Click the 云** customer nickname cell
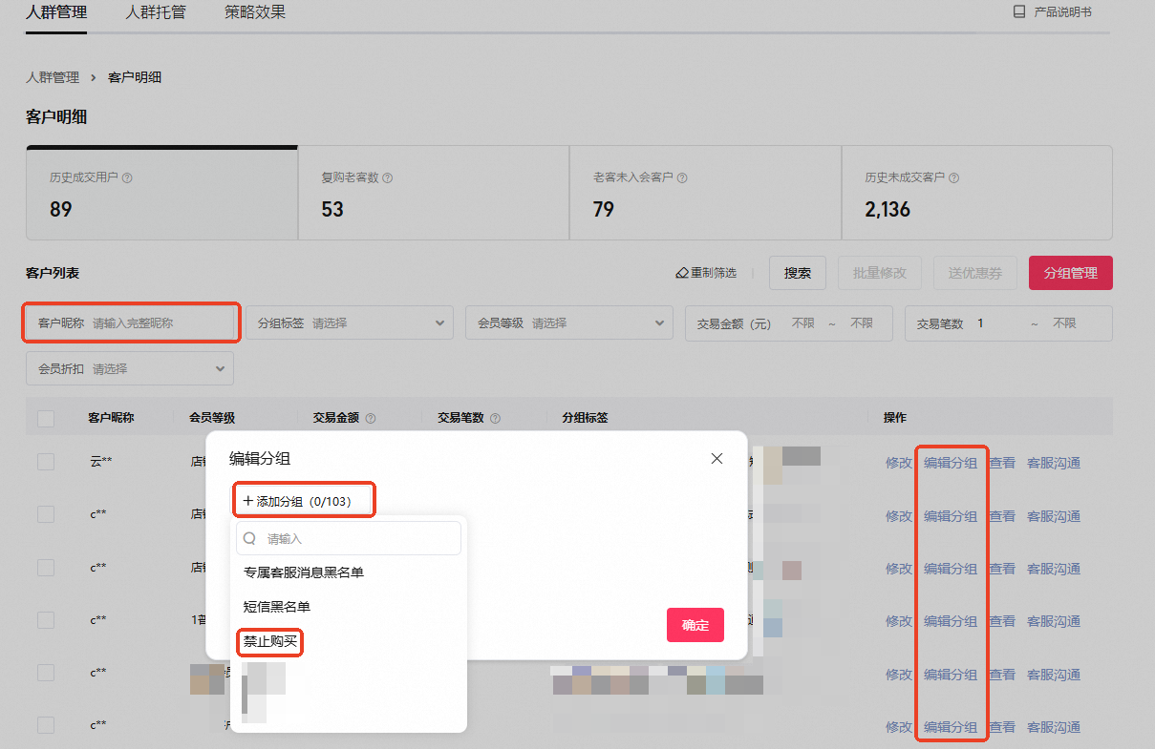 (x=101, y=462)
